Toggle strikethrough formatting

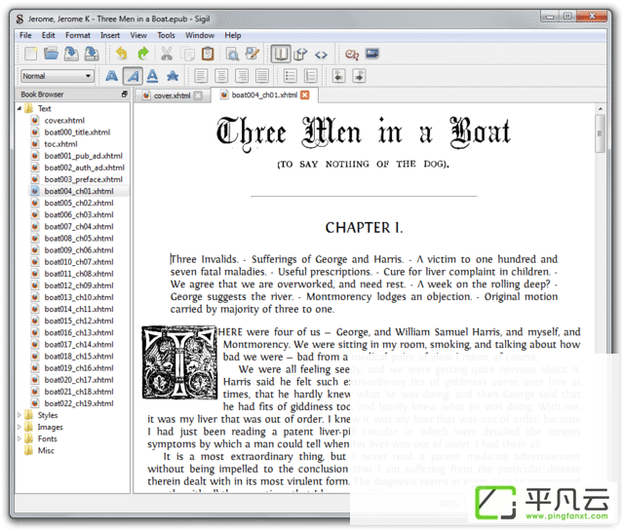coord(173,76)
